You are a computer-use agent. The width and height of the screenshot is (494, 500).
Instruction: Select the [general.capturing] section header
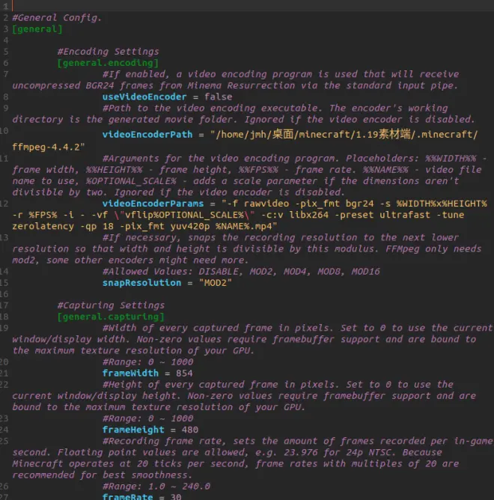(111, 317)
